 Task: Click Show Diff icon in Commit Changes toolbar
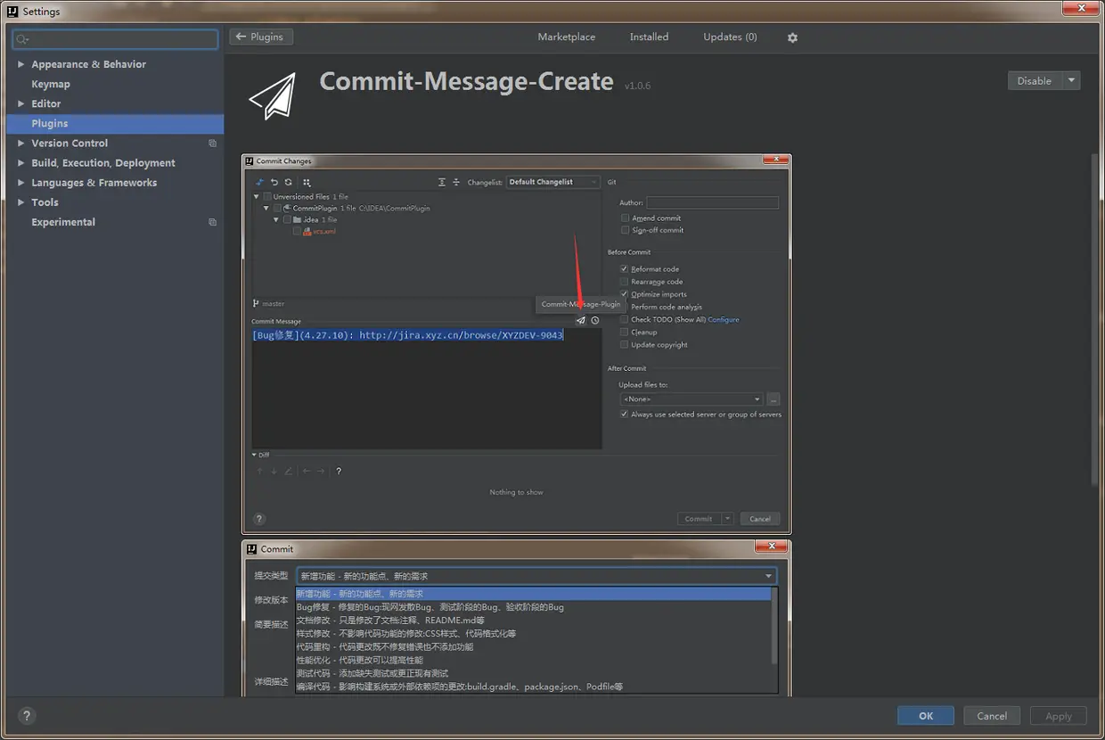260,182
